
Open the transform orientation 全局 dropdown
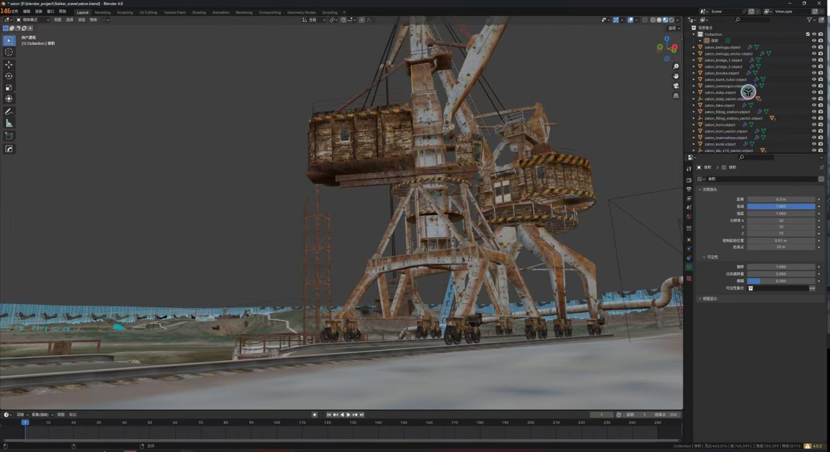pos(313,20)
